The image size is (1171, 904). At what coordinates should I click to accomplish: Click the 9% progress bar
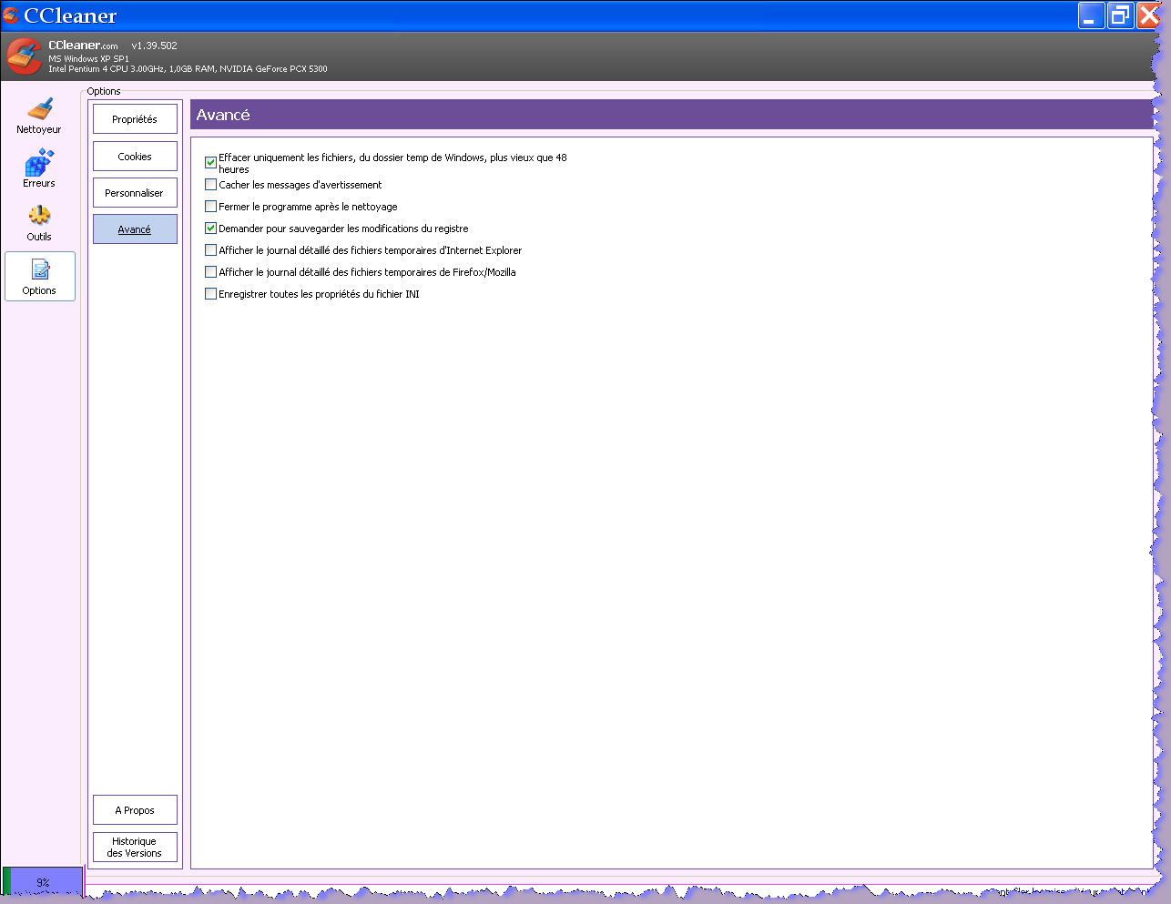pyautogui.click(x=43, y=882)
